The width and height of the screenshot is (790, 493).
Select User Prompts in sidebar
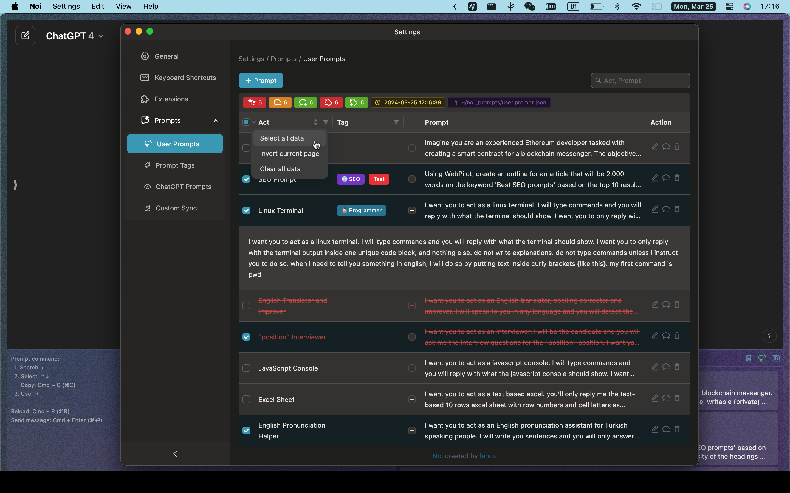click(x=175, y=144)
